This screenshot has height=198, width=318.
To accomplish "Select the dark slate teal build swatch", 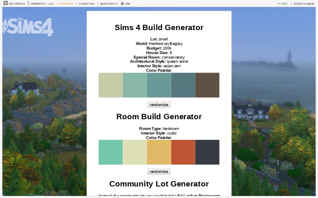I will click(x=183, y=85).
